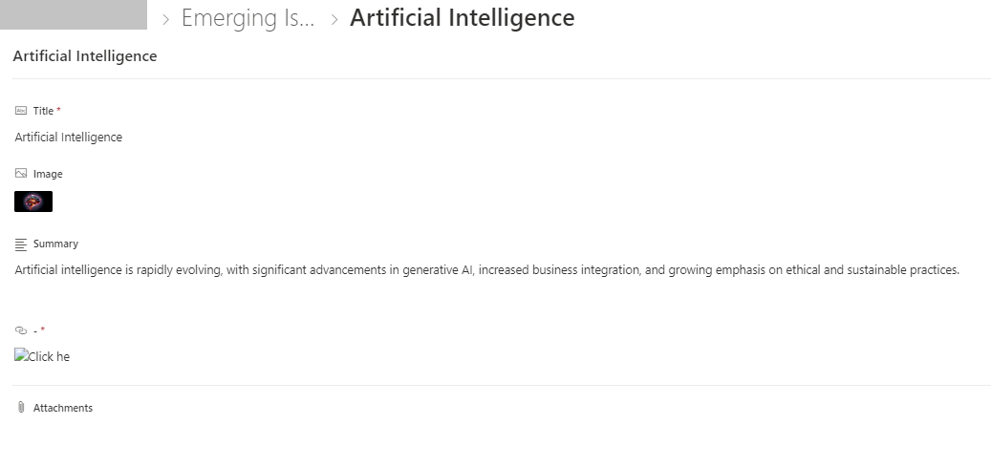Click the Summary paragraph text
991x467 pixels.
(487, 270)
